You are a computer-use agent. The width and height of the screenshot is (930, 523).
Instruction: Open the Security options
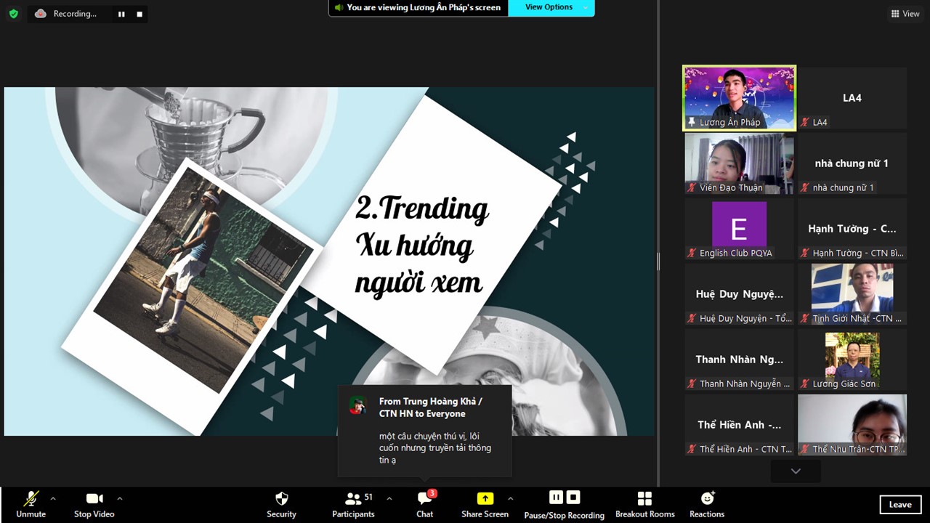click(x=281, y=504)
